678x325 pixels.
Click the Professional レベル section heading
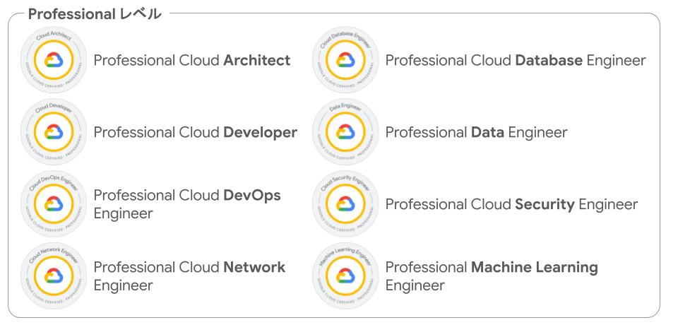(95, 14)
